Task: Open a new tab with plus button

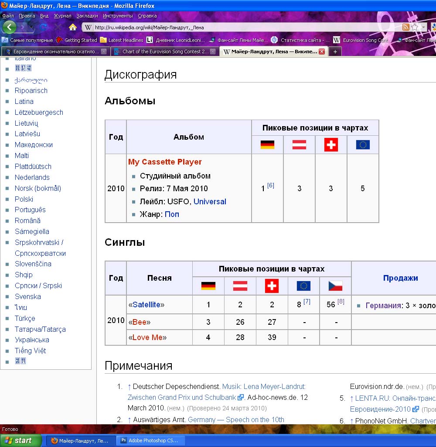Action: pyautogui.click(x=335, y=52)
